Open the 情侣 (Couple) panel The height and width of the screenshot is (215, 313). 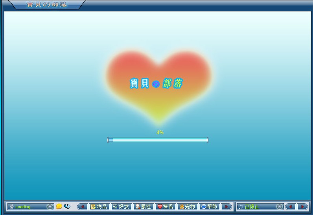(x=165, y=207)
